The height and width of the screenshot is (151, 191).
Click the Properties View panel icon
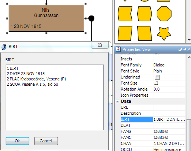pyautogui.click(x=118, y=49)
